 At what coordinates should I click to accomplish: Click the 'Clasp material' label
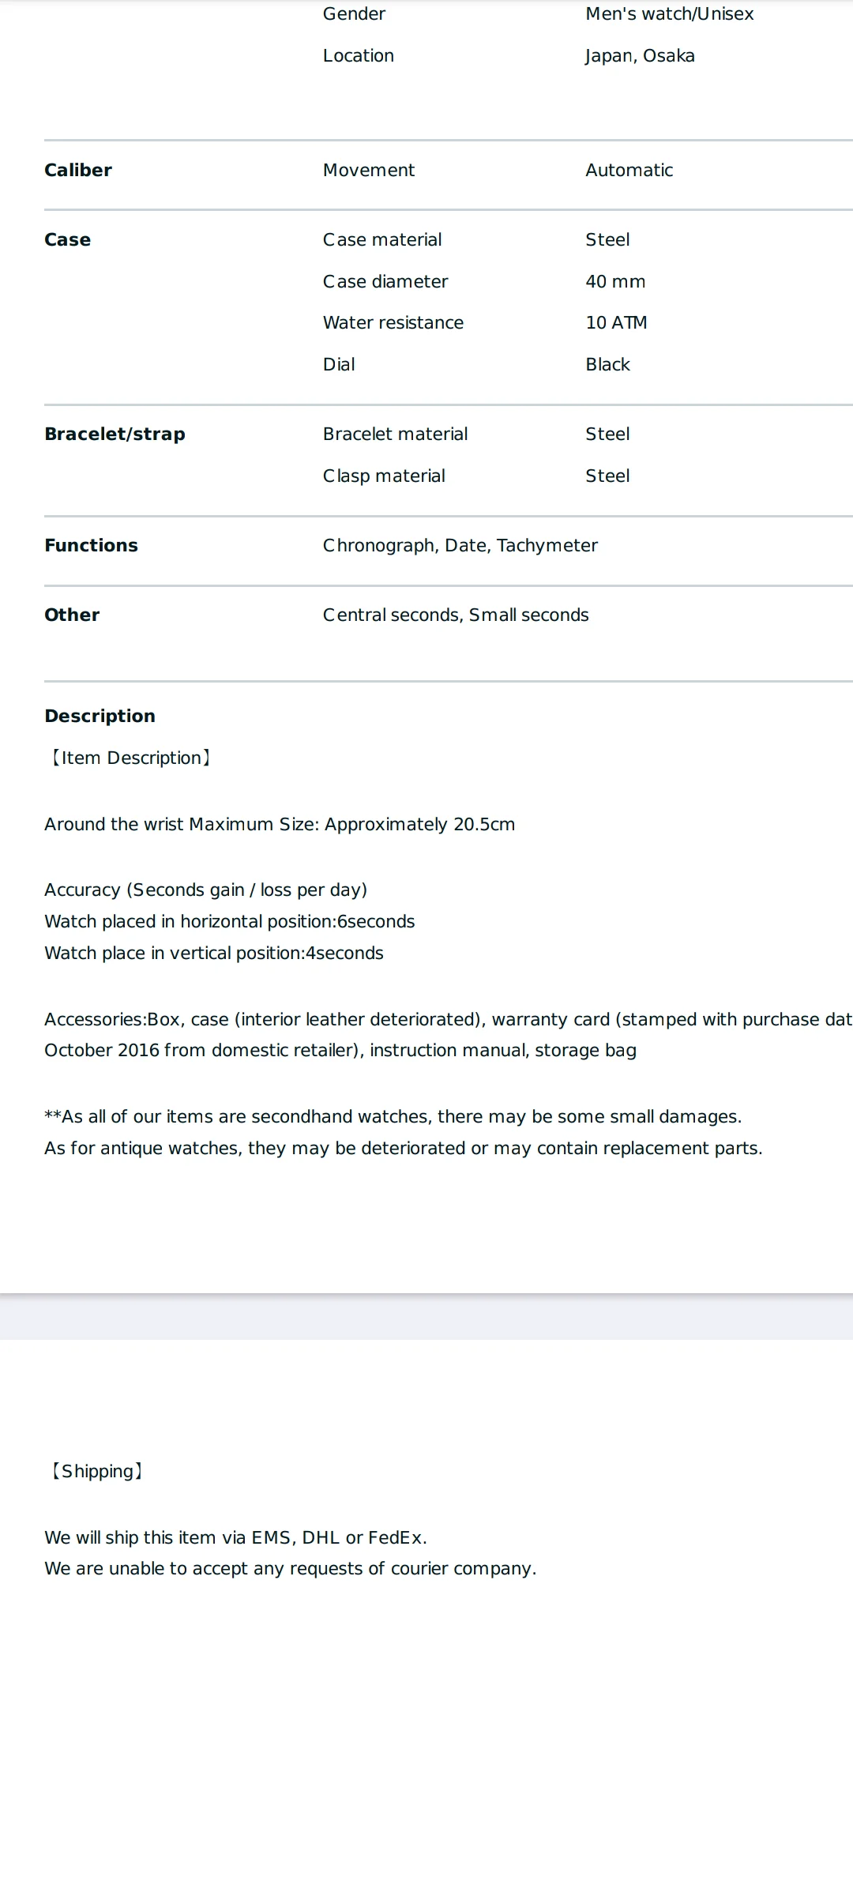tap(384, 476)
